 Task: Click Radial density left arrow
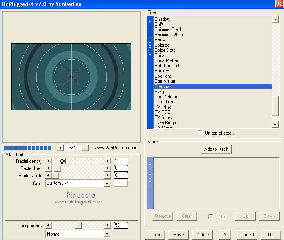pos(49,161)
